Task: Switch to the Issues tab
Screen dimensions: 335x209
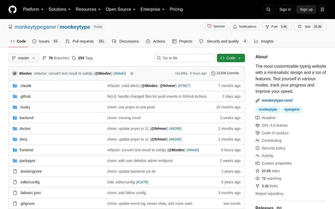Action: (x=46, y=41)
